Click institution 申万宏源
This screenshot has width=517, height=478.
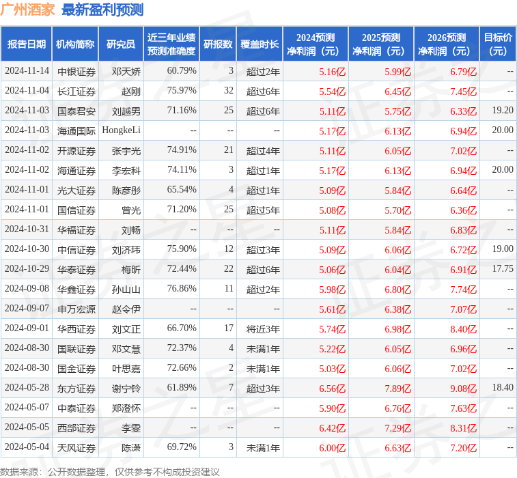tap(76, 309)
